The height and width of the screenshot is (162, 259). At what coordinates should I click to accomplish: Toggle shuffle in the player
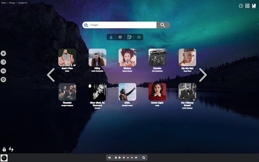132,158
